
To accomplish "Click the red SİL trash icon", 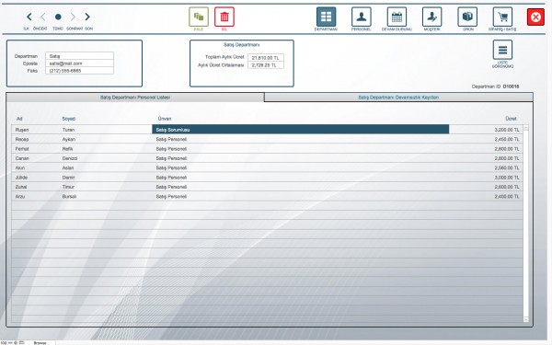I will [x=224, y=17].
